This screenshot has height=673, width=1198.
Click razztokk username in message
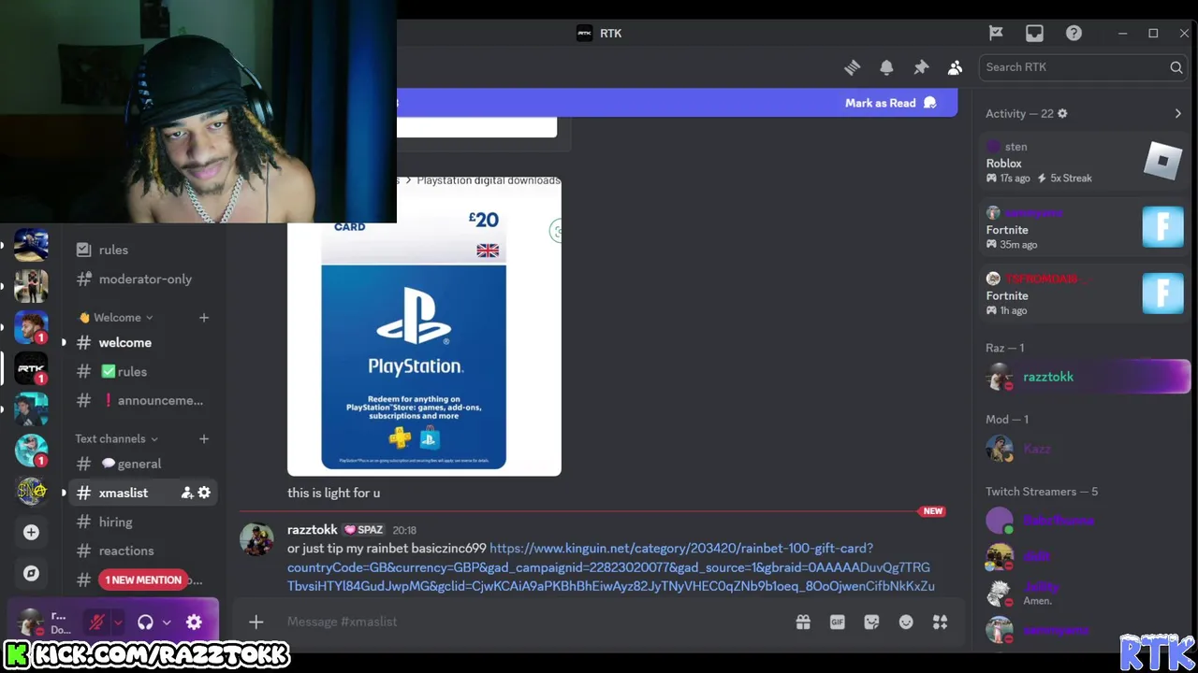click(x=312, y=529)
